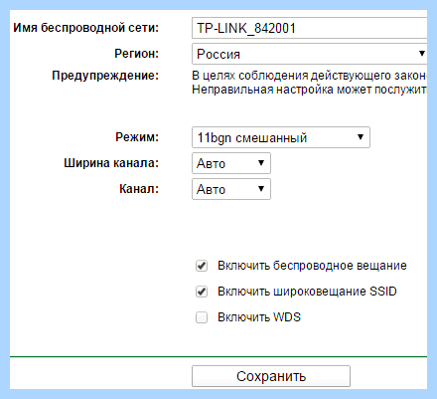Screen dimensions: 437x399
Task: Expand the Канал dropdown
Action: point(231,189)
